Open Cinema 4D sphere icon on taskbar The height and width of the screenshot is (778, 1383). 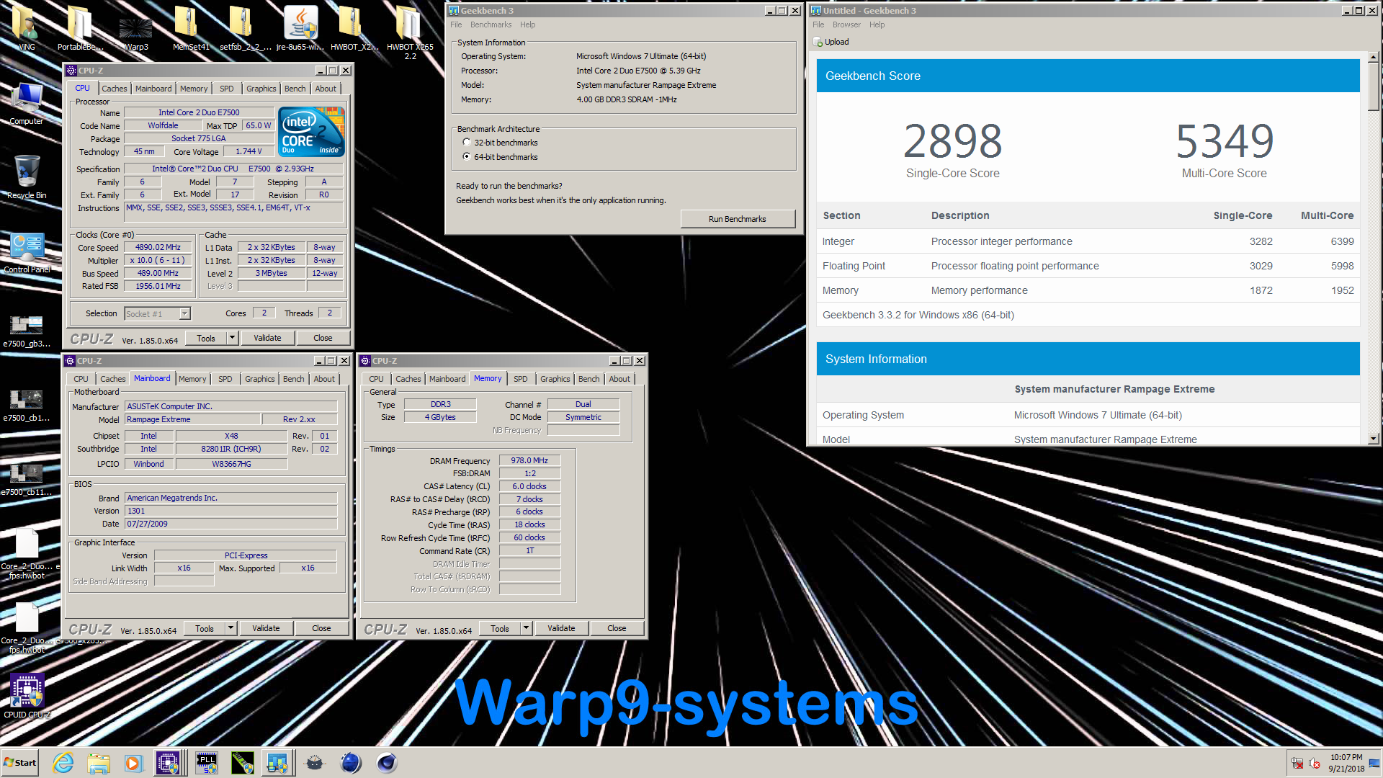pos(351,763)
